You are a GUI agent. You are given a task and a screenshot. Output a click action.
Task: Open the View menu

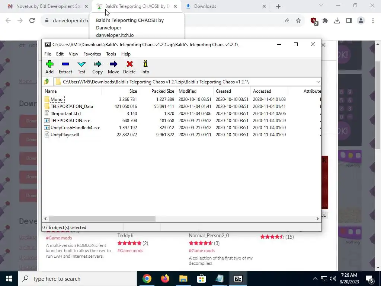pyautogui.click(x=73, y=54)
